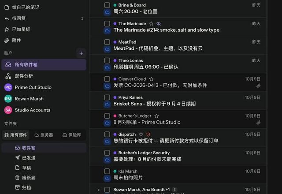
Task: Check the Brine & Board email checkbox
Action: click(x=107, y=5)
